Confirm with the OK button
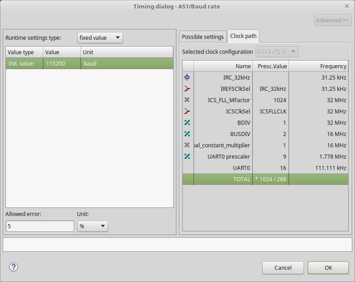 point(328,268)
